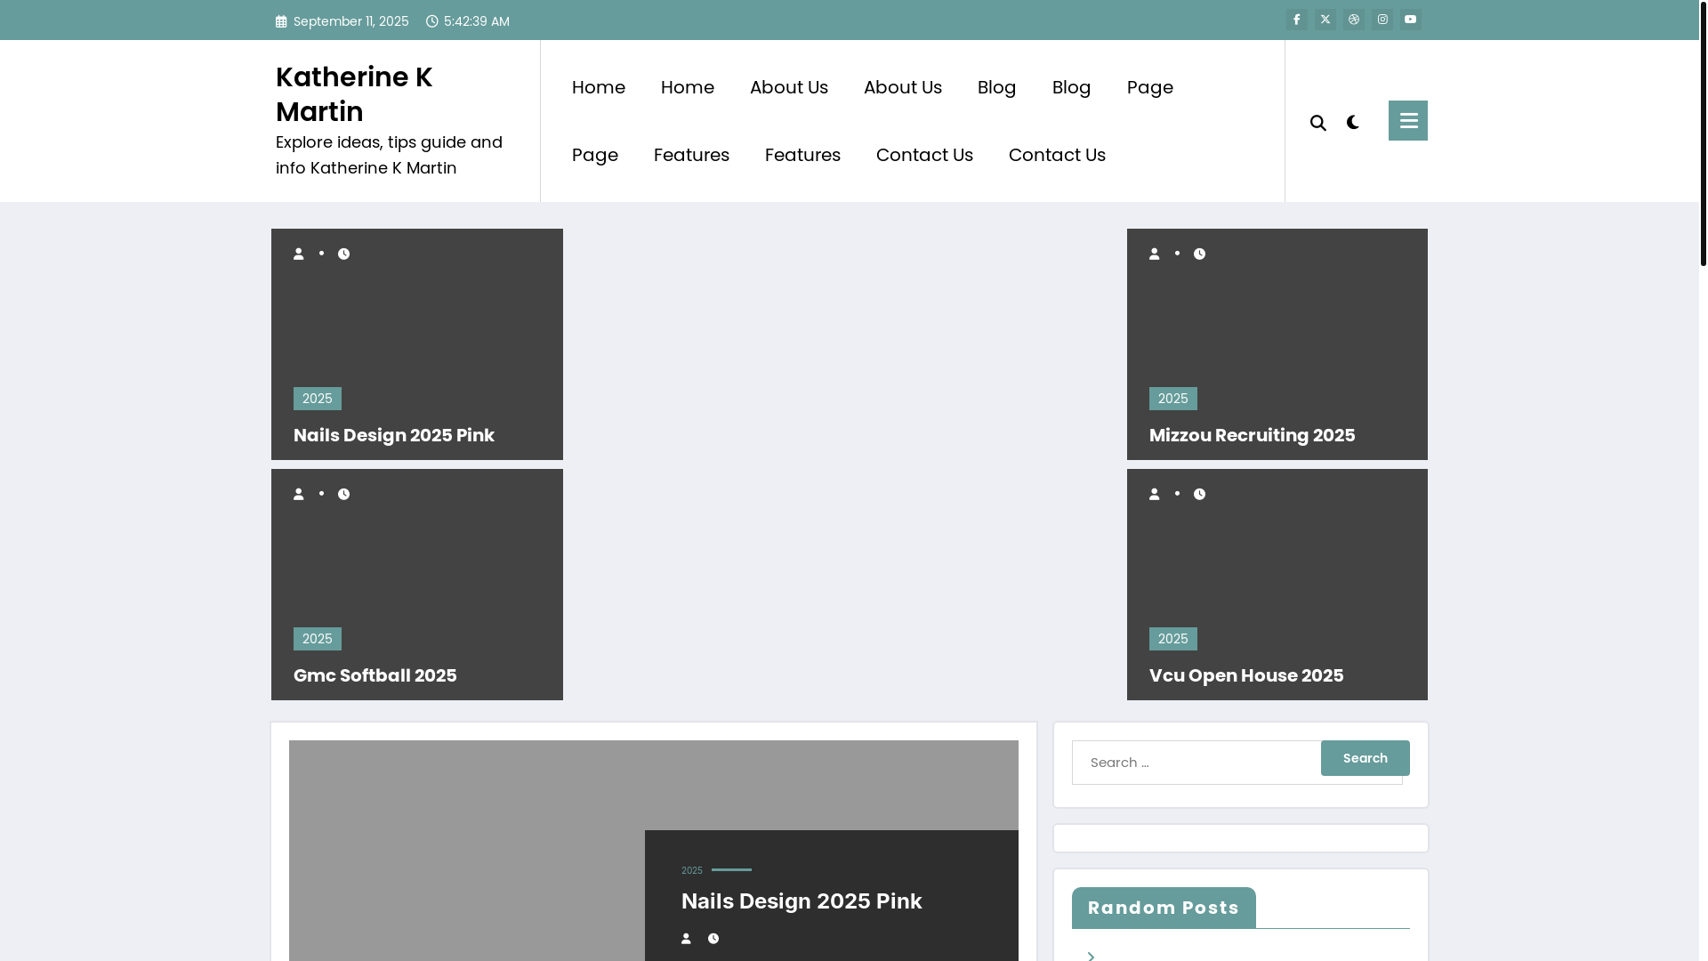Click author icon under featured Nails Design post
1708x961 pixels.
coord(686,939)
